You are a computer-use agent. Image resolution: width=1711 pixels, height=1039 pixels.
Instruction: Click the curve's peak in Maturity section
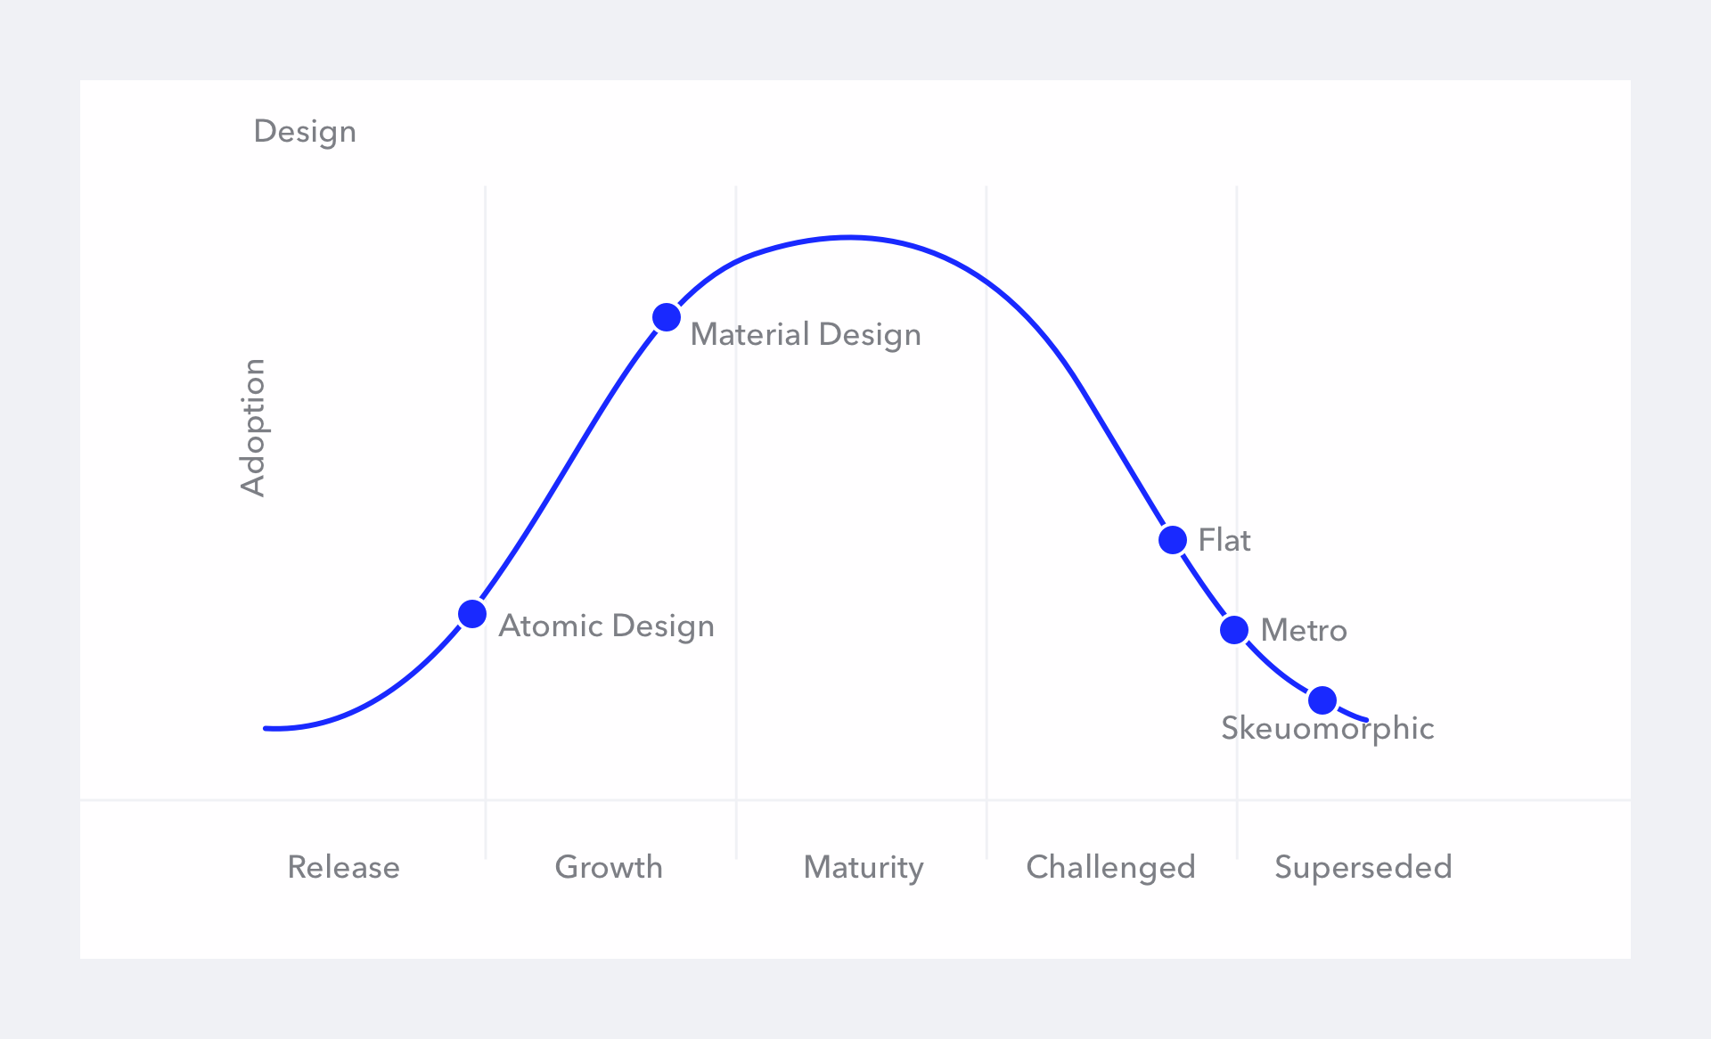pyautogui.click(x=849, y=238)
